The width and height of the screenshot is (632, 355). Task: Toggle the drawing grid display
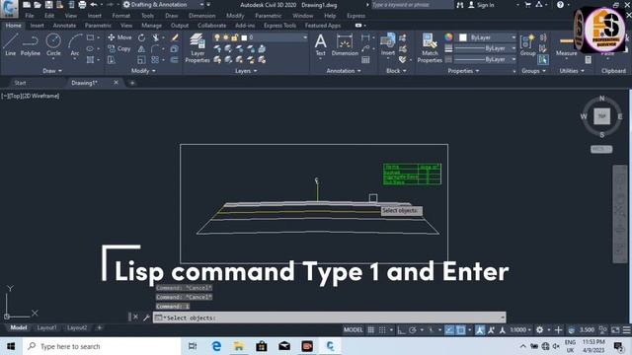click(x=371, y=330)
